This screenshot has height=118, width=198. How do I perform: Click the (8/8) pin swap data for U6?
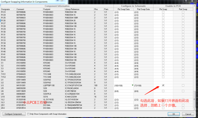(123, 91)
